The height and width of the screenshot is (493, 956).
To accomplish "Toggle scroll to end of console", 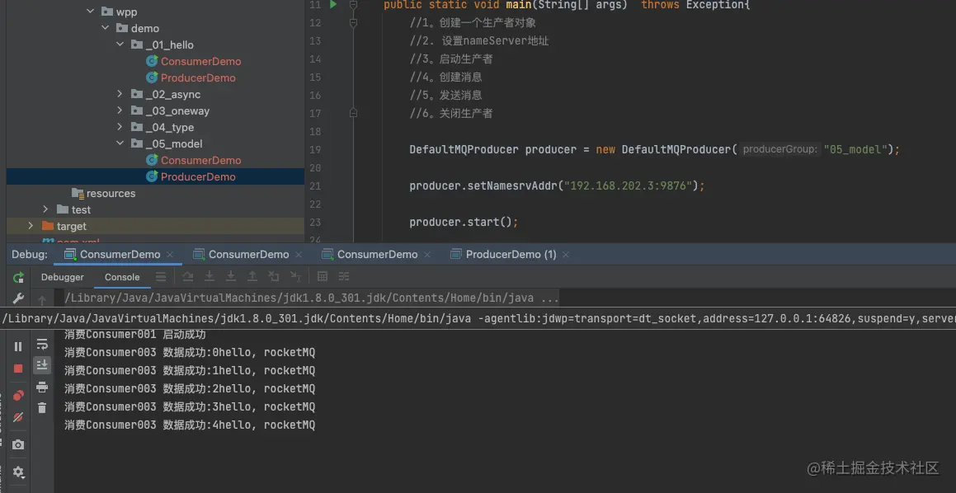I will 42,365.
